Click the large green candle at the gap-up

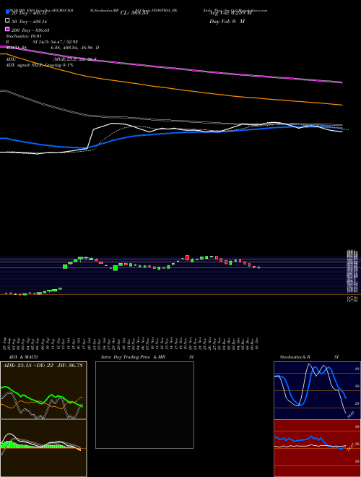[x=65, y=267]
